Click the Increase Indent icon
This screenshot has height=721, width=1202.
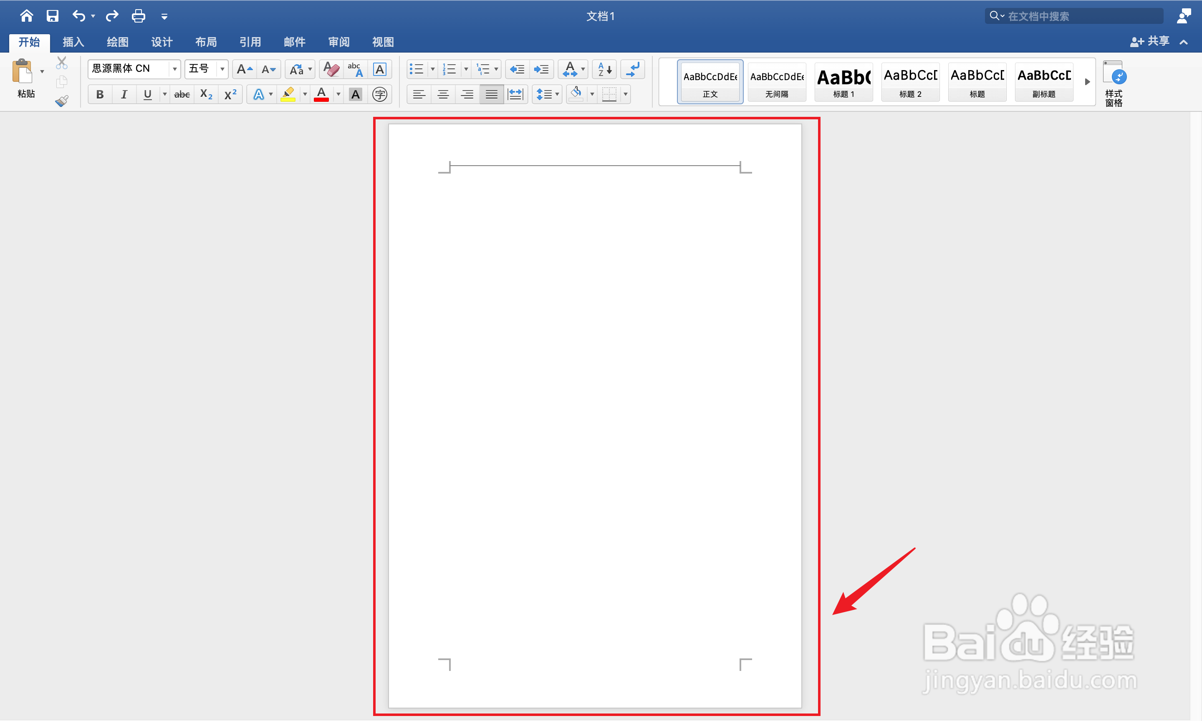pos(541,69)
